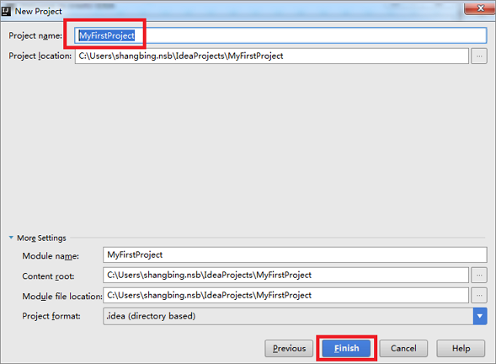Screen dimensions: 496x364
Task: Click Finish to create the project
Action: click(346, 349)
